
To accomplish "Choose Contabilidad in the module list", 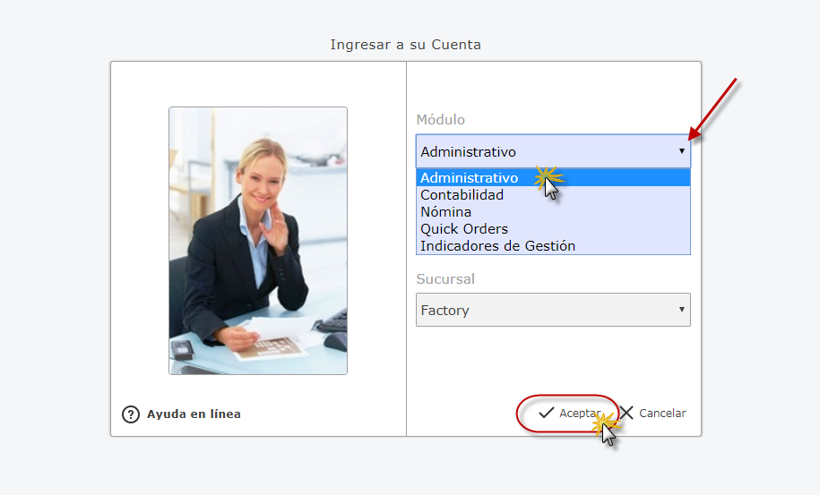I will pos(462,194).
